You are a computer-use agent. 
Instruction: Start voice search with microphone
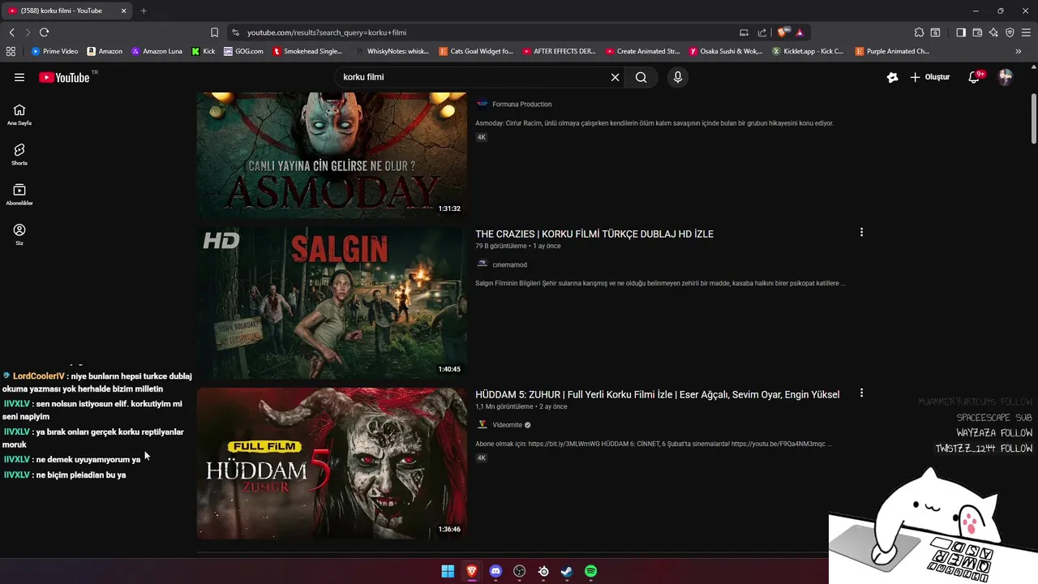point(678,77)
